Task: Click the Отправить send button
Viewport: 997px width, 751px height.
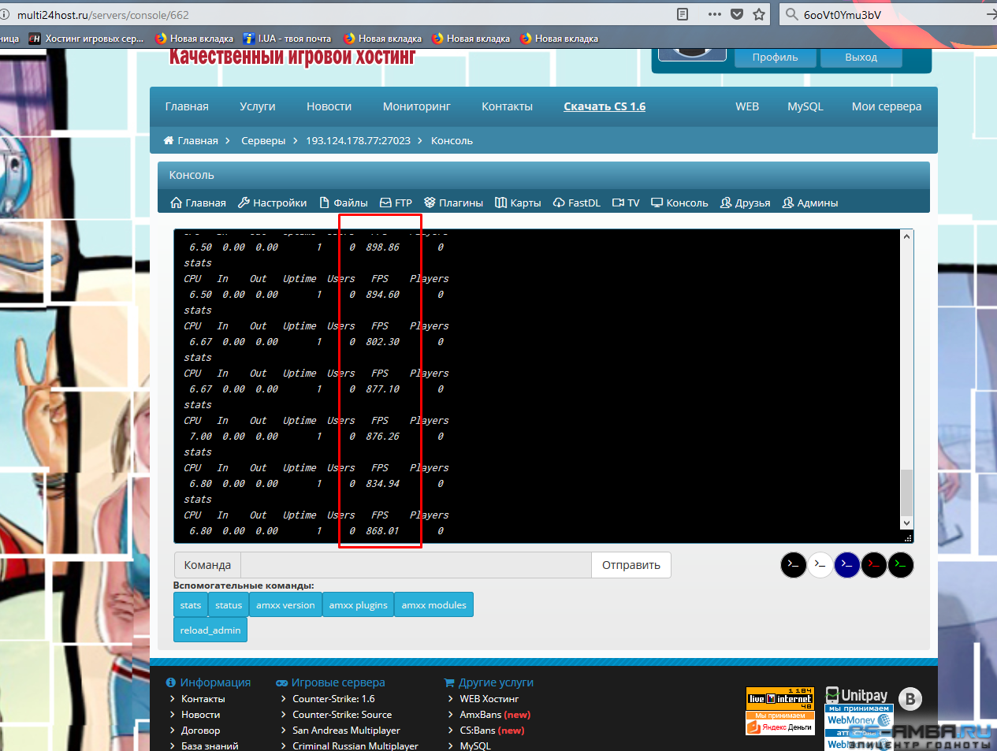Action: pos(631,565)
